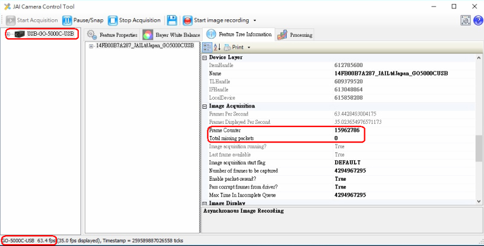Stop the image acquisition
The image size is (484, 246).
coord(134,21)
